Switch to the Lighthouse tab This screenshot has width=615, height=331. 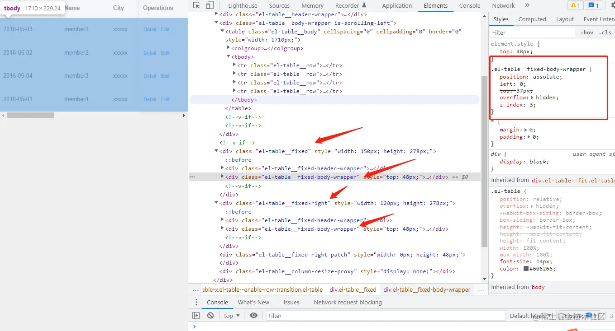click(x=243, y=5)
